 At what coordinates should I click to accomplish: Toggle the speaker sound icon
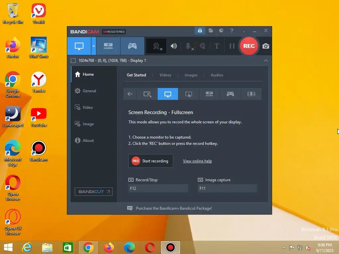(x=173, y=46)
